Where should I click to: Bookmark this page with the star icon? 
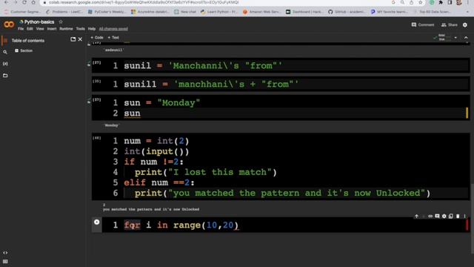pos(420,2)
